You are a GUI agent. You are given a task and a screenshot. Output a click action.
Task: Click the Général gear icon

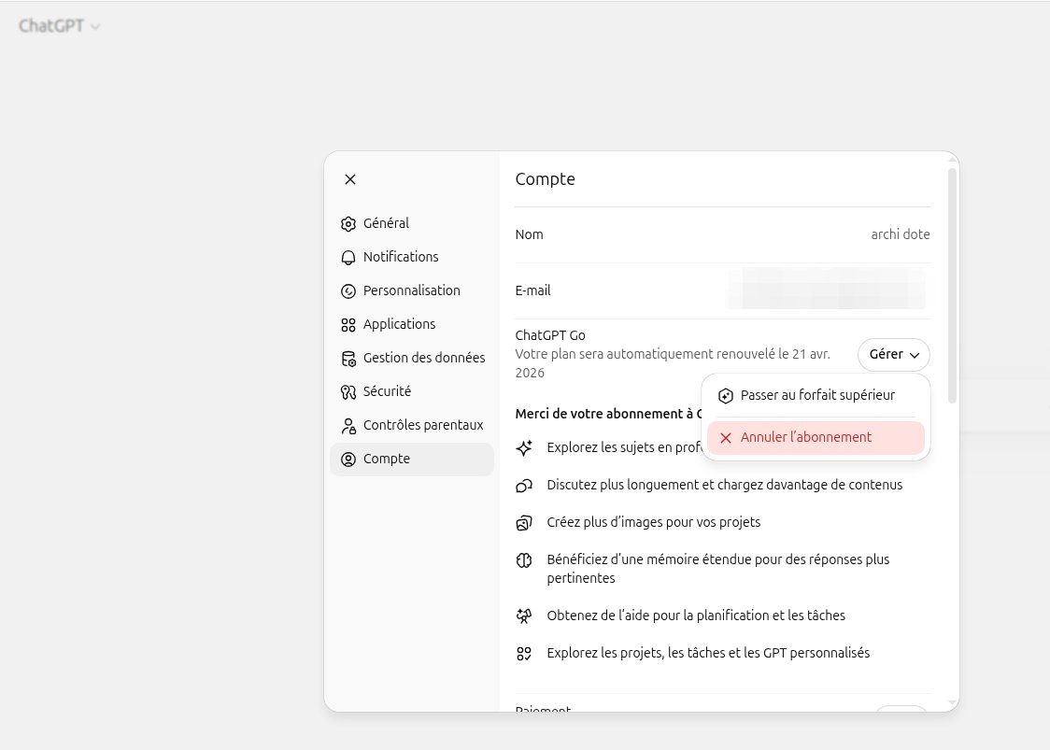coord(348,223)
